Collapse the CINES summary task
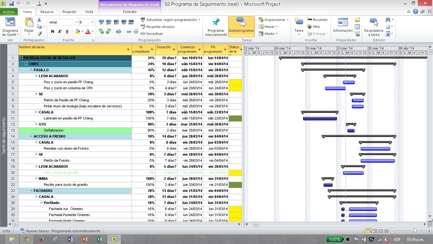 tap(26, 64)
